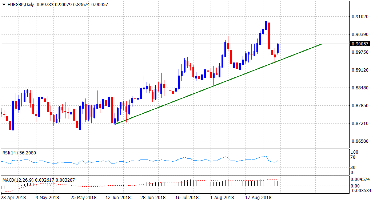Click the 16 Jul 2018 date label
The width and height of the screenshot is (371, 202).
point(188,198)
